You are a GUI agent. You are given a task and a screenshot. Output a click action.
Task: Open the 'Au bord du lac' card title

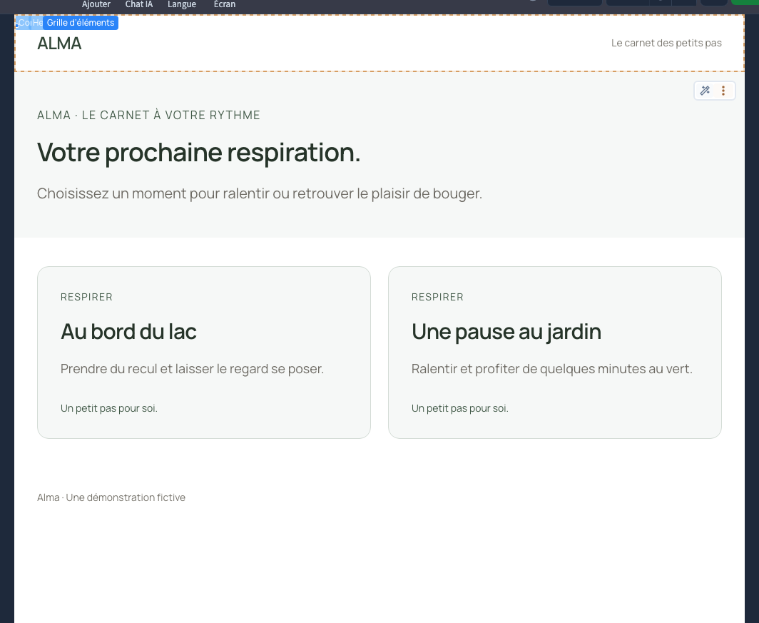coord(128,332)
